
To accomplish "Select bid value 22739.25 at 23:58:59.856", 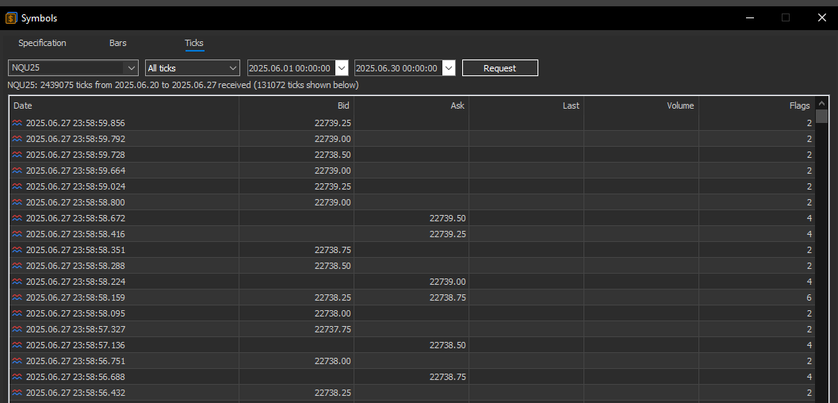I will (x=332, y=123).
